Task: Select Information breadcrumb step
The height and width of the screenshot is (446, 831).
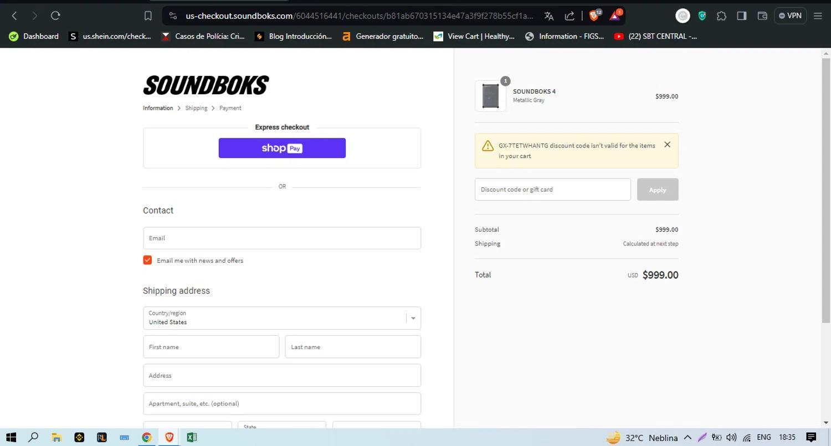Action: [158, 108]
